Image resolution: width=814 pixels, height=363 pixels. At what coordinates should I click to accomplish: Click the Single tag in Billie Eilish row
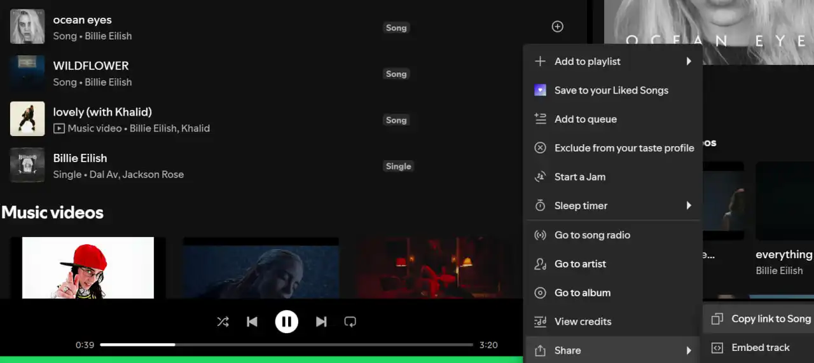click(x=399, y=167)
